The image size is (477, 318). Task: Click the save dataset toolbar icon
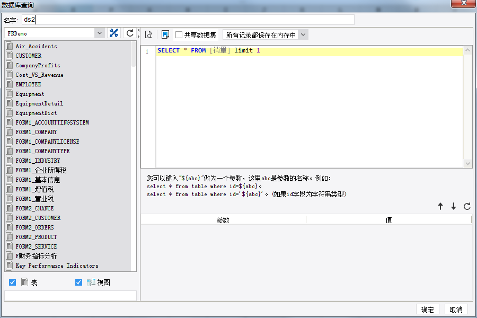165,34
